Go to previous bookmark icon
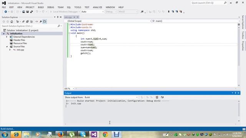 (173, 11)
